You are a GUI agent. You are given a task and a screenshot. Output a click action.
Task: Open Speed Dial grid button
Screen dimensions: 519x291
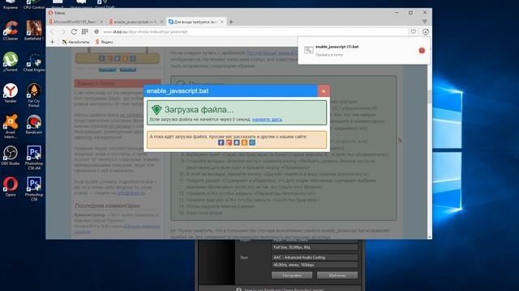click(85, 32)
